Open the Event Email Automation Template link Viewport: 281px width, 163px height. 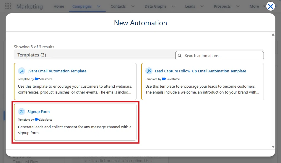click(x=57, y=71)
